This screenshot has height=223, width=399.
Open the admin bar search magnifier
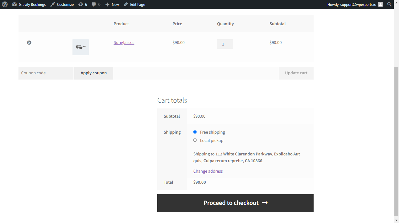(x=389, y=4)
